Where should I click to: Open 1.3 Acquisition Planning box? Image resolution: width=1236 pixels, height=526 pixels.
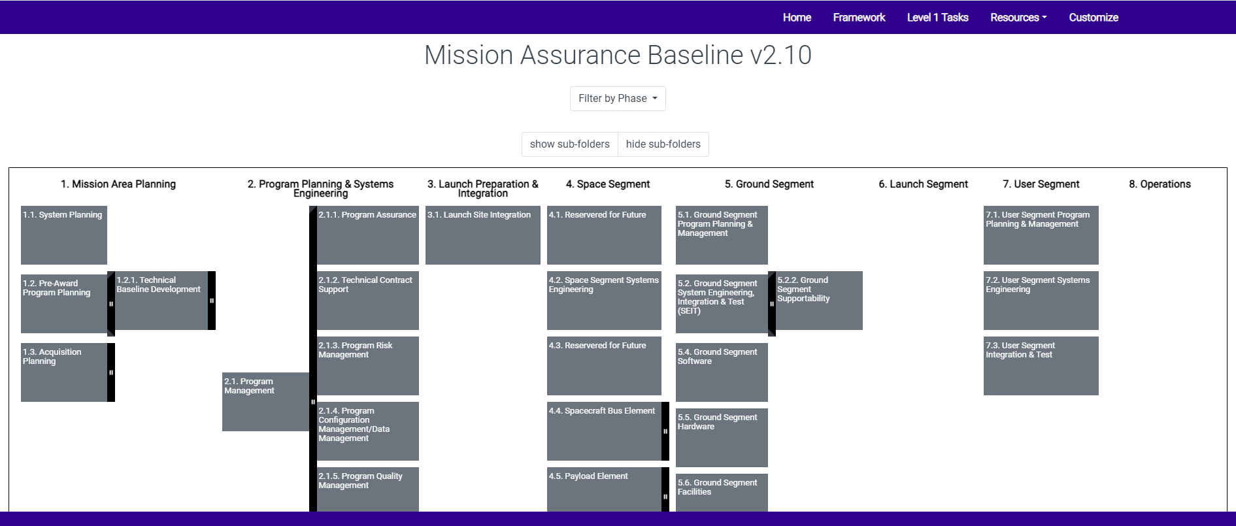click(x=64, y=372)
